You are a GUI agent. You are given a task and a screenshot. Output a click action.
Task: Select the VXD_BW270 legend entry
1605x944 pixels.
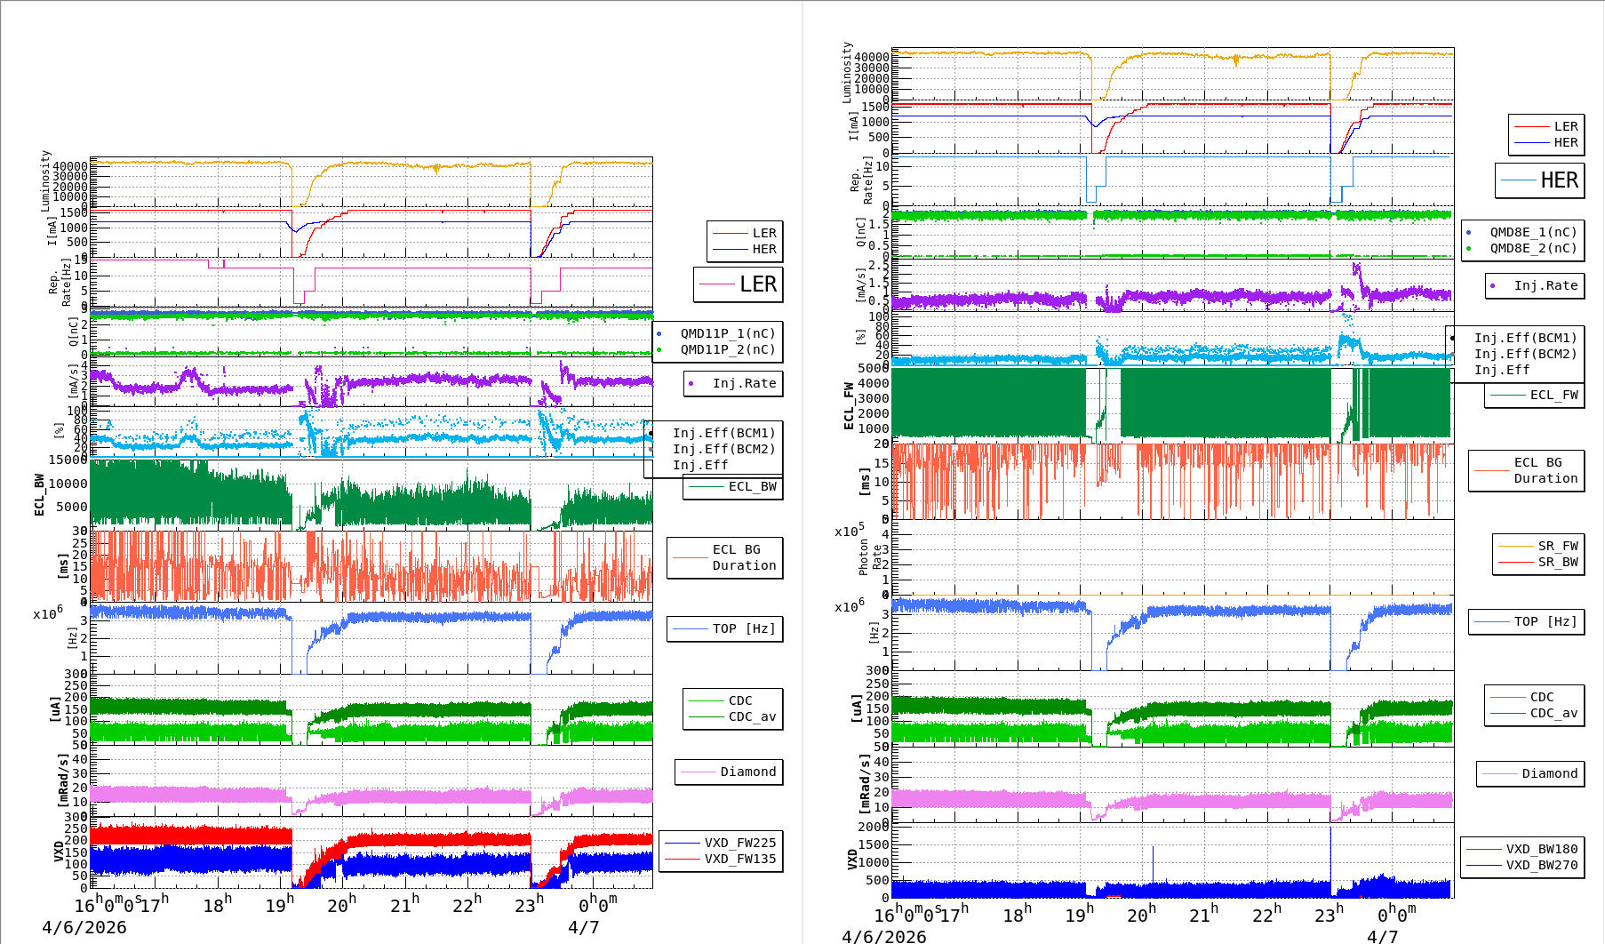coord(1541,865)
